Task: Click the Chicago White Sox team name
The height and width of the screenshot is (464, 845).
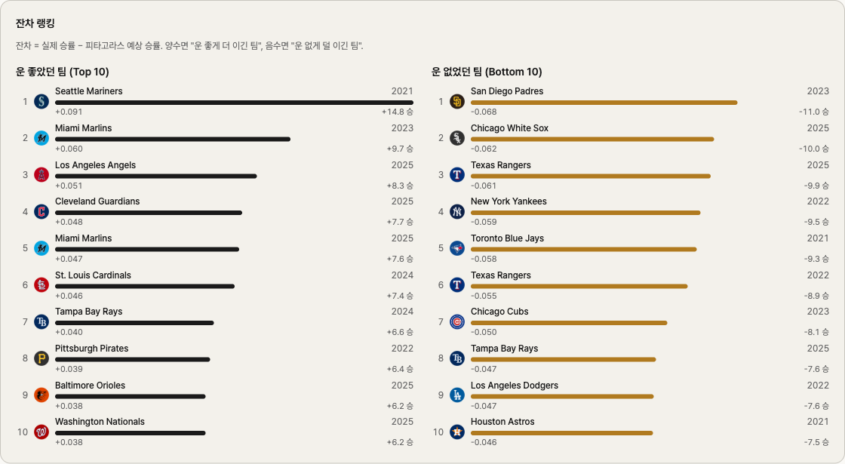Action: [x=509, y=128]
